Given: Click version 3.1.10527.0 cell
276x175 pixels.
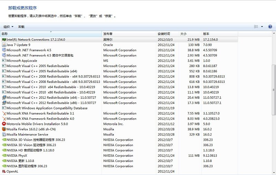Looking at the screenshot, I should click(211, 113).
